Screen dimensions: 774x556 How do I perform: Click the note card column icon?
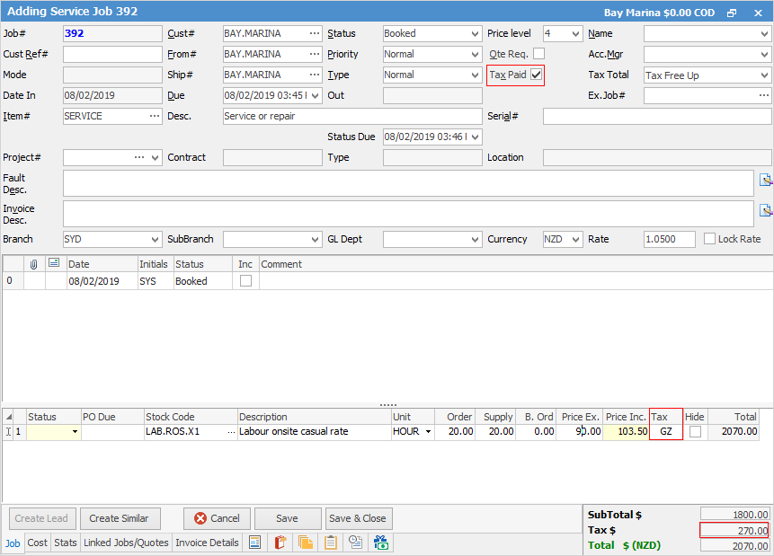(x=53, y=263)
